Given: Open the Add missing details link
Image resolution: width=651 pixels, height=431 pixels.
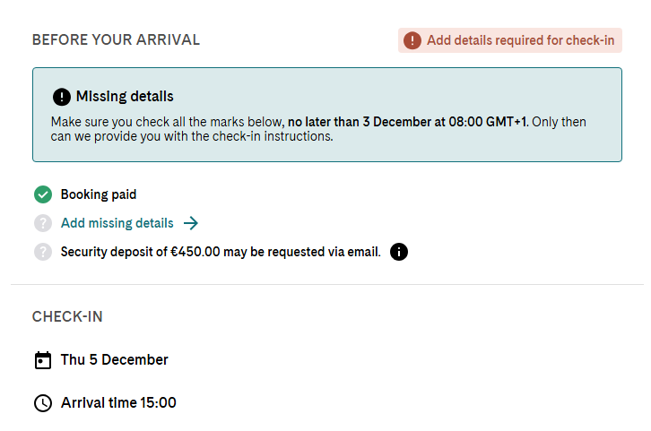Looking at the screenshot, I should point(117,223).
